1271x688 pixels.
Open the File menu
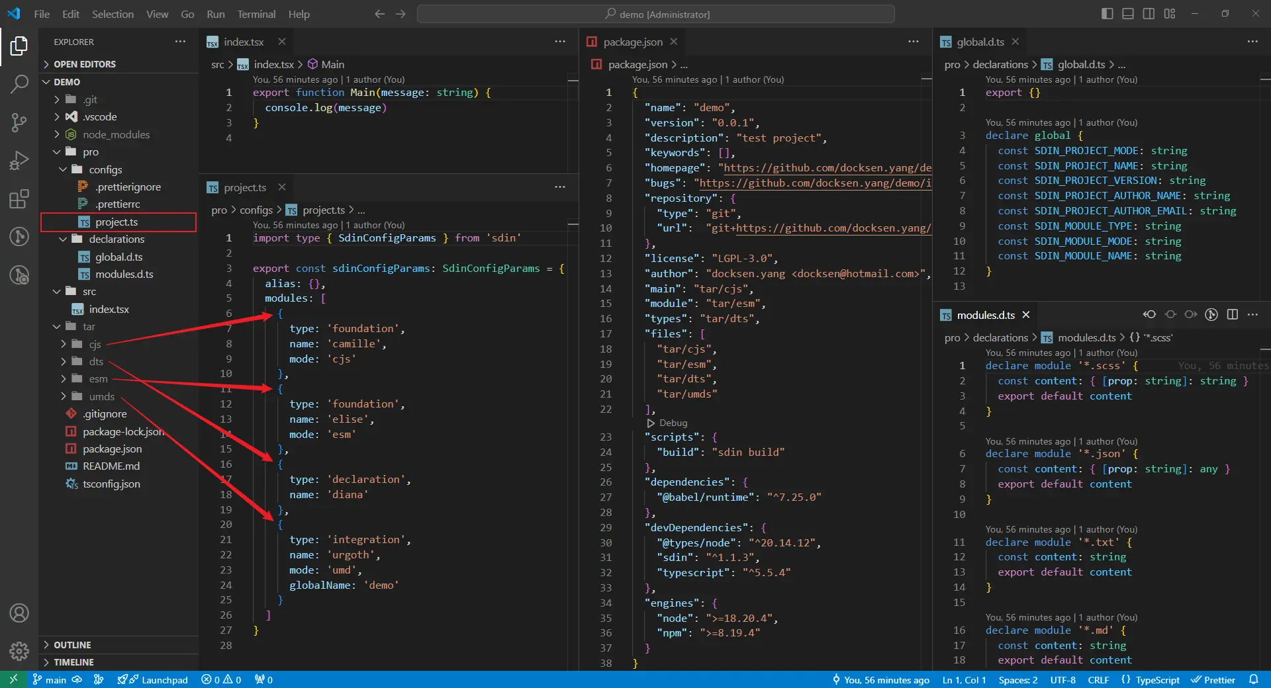coord(42,14)
